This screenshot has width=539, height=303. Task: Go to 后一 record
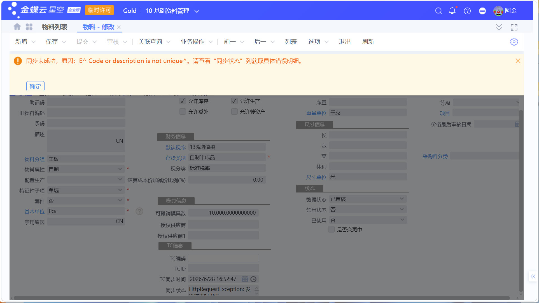pyautogui.click(x=260, y=42)
